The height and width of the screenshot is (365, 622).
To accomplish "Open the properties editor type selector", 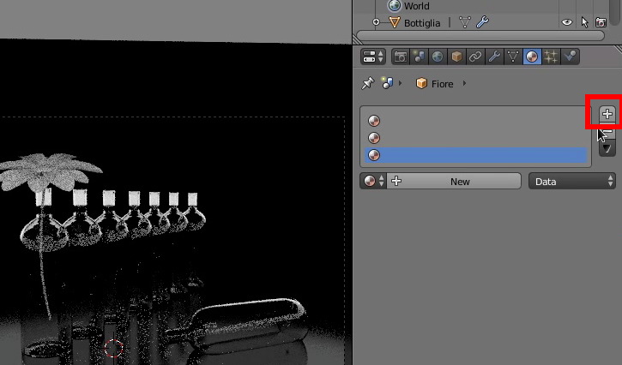I will (x=373, y=57).
